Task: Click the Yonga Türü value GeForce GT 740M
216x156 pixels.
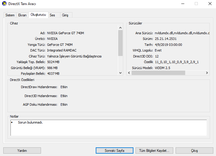Action: click(x=60, y=45)
